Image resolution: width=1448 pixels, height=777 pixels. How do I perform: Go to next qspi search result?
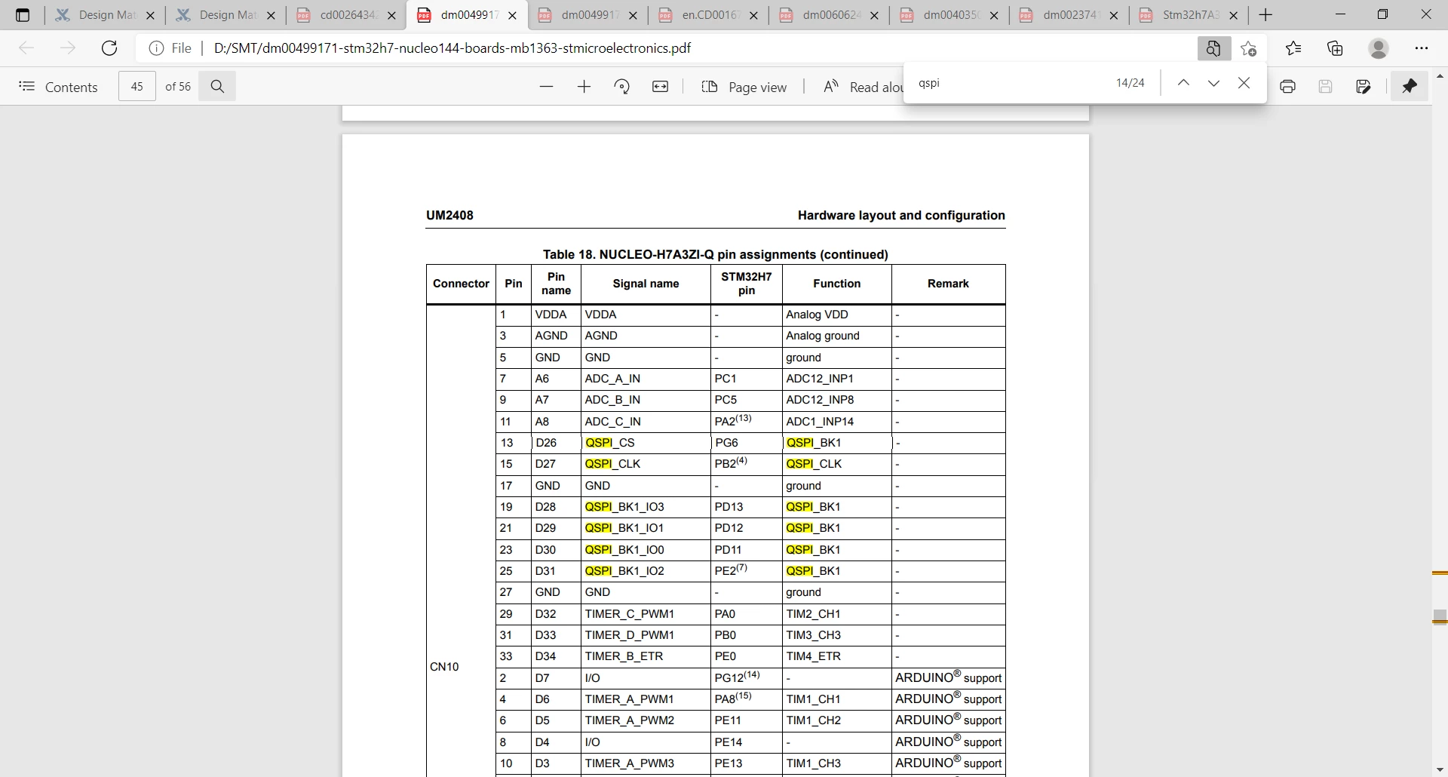(x=1213, y=83)
